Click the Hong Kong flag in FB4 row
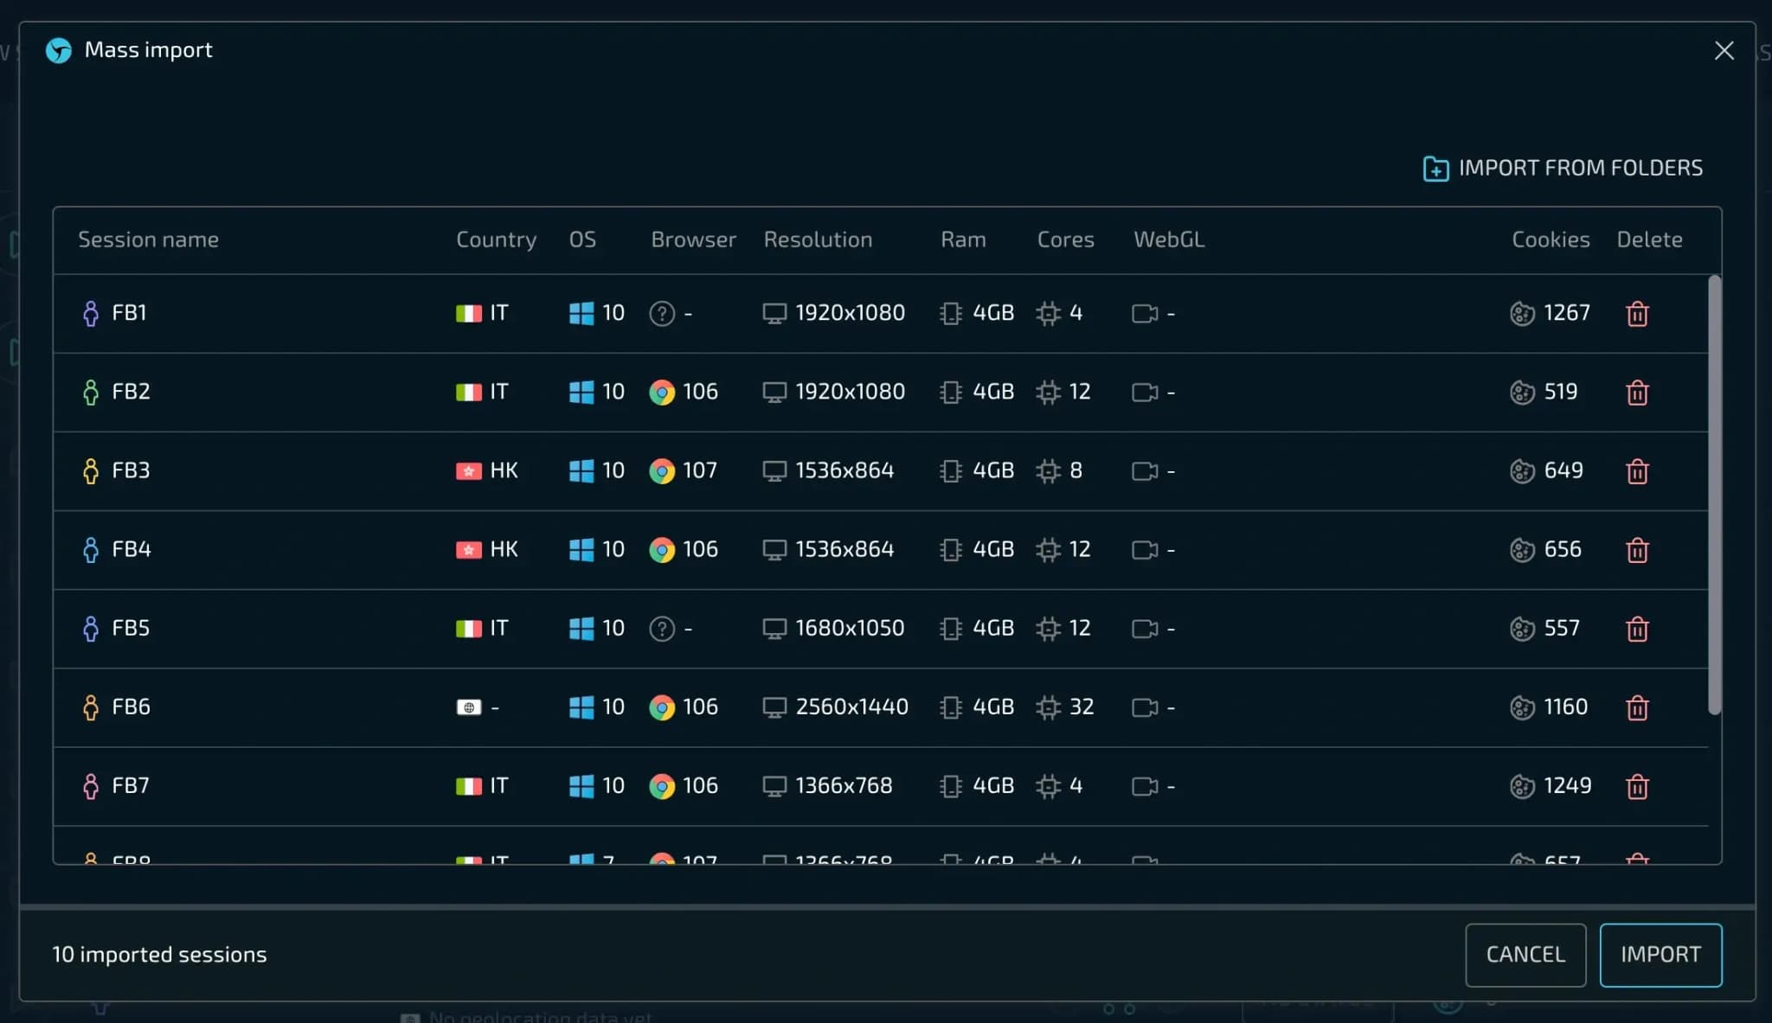 (x=468, y=550)
